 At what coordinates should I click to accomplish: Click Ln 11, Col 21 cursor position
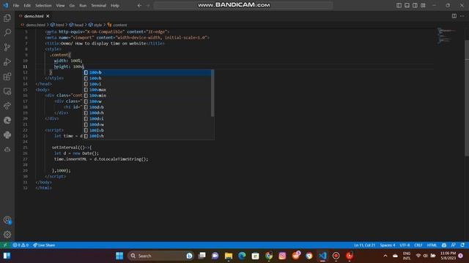click(x=365, y=245)
